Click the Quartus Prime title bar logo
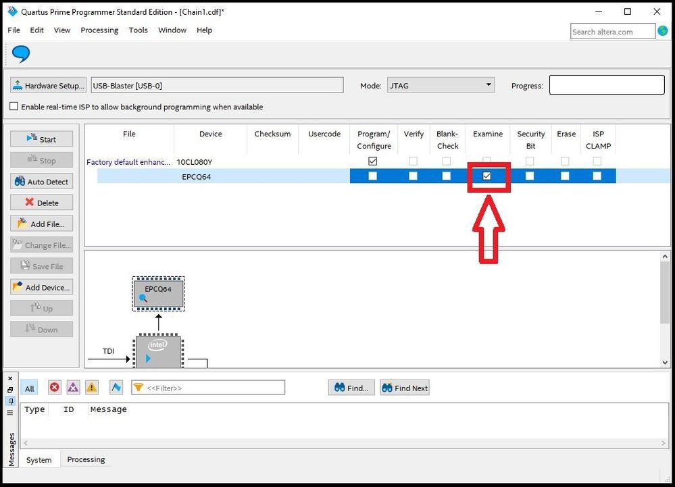Screen dimensions: 675x487 click(x=13, y=11)
